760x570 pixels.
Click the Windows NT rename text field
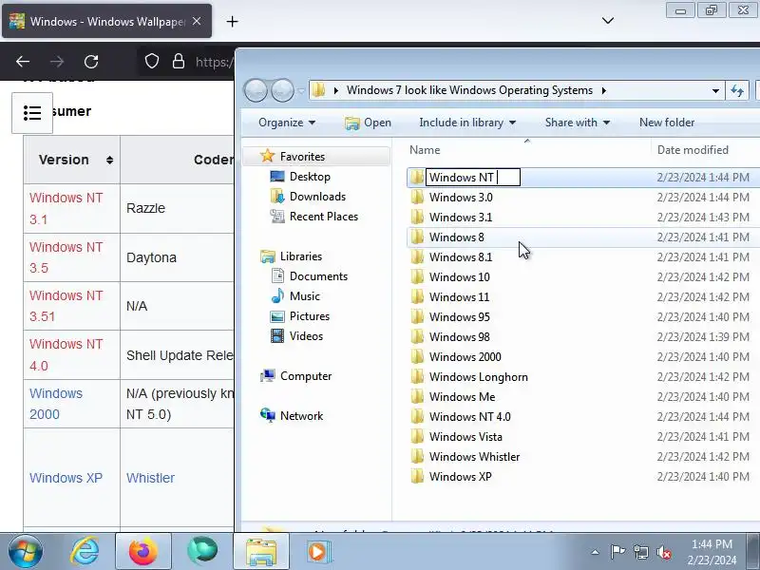click(x=472, y=178)
